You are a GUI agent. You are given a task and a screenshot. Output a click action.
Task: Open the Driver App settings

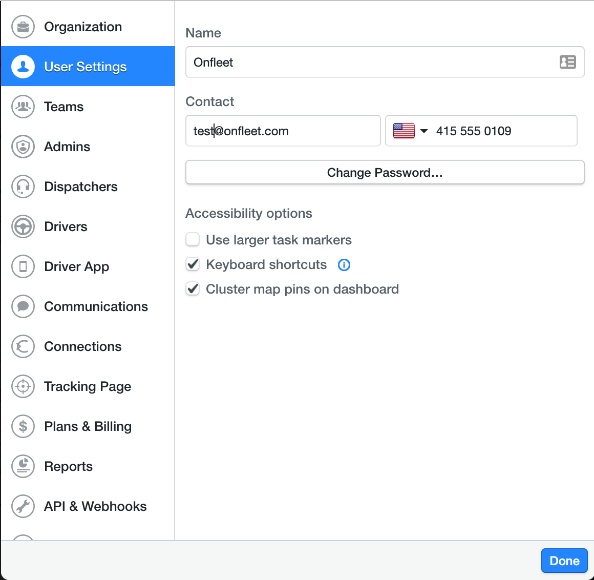click(x=88, y=266)
